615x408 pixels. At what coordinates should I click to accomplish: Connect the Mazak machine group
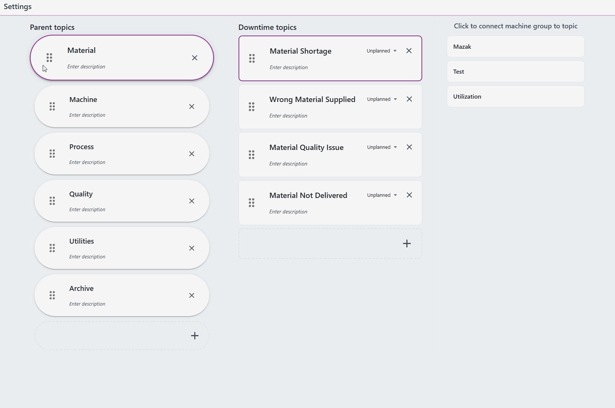click(x=516, y=47)
